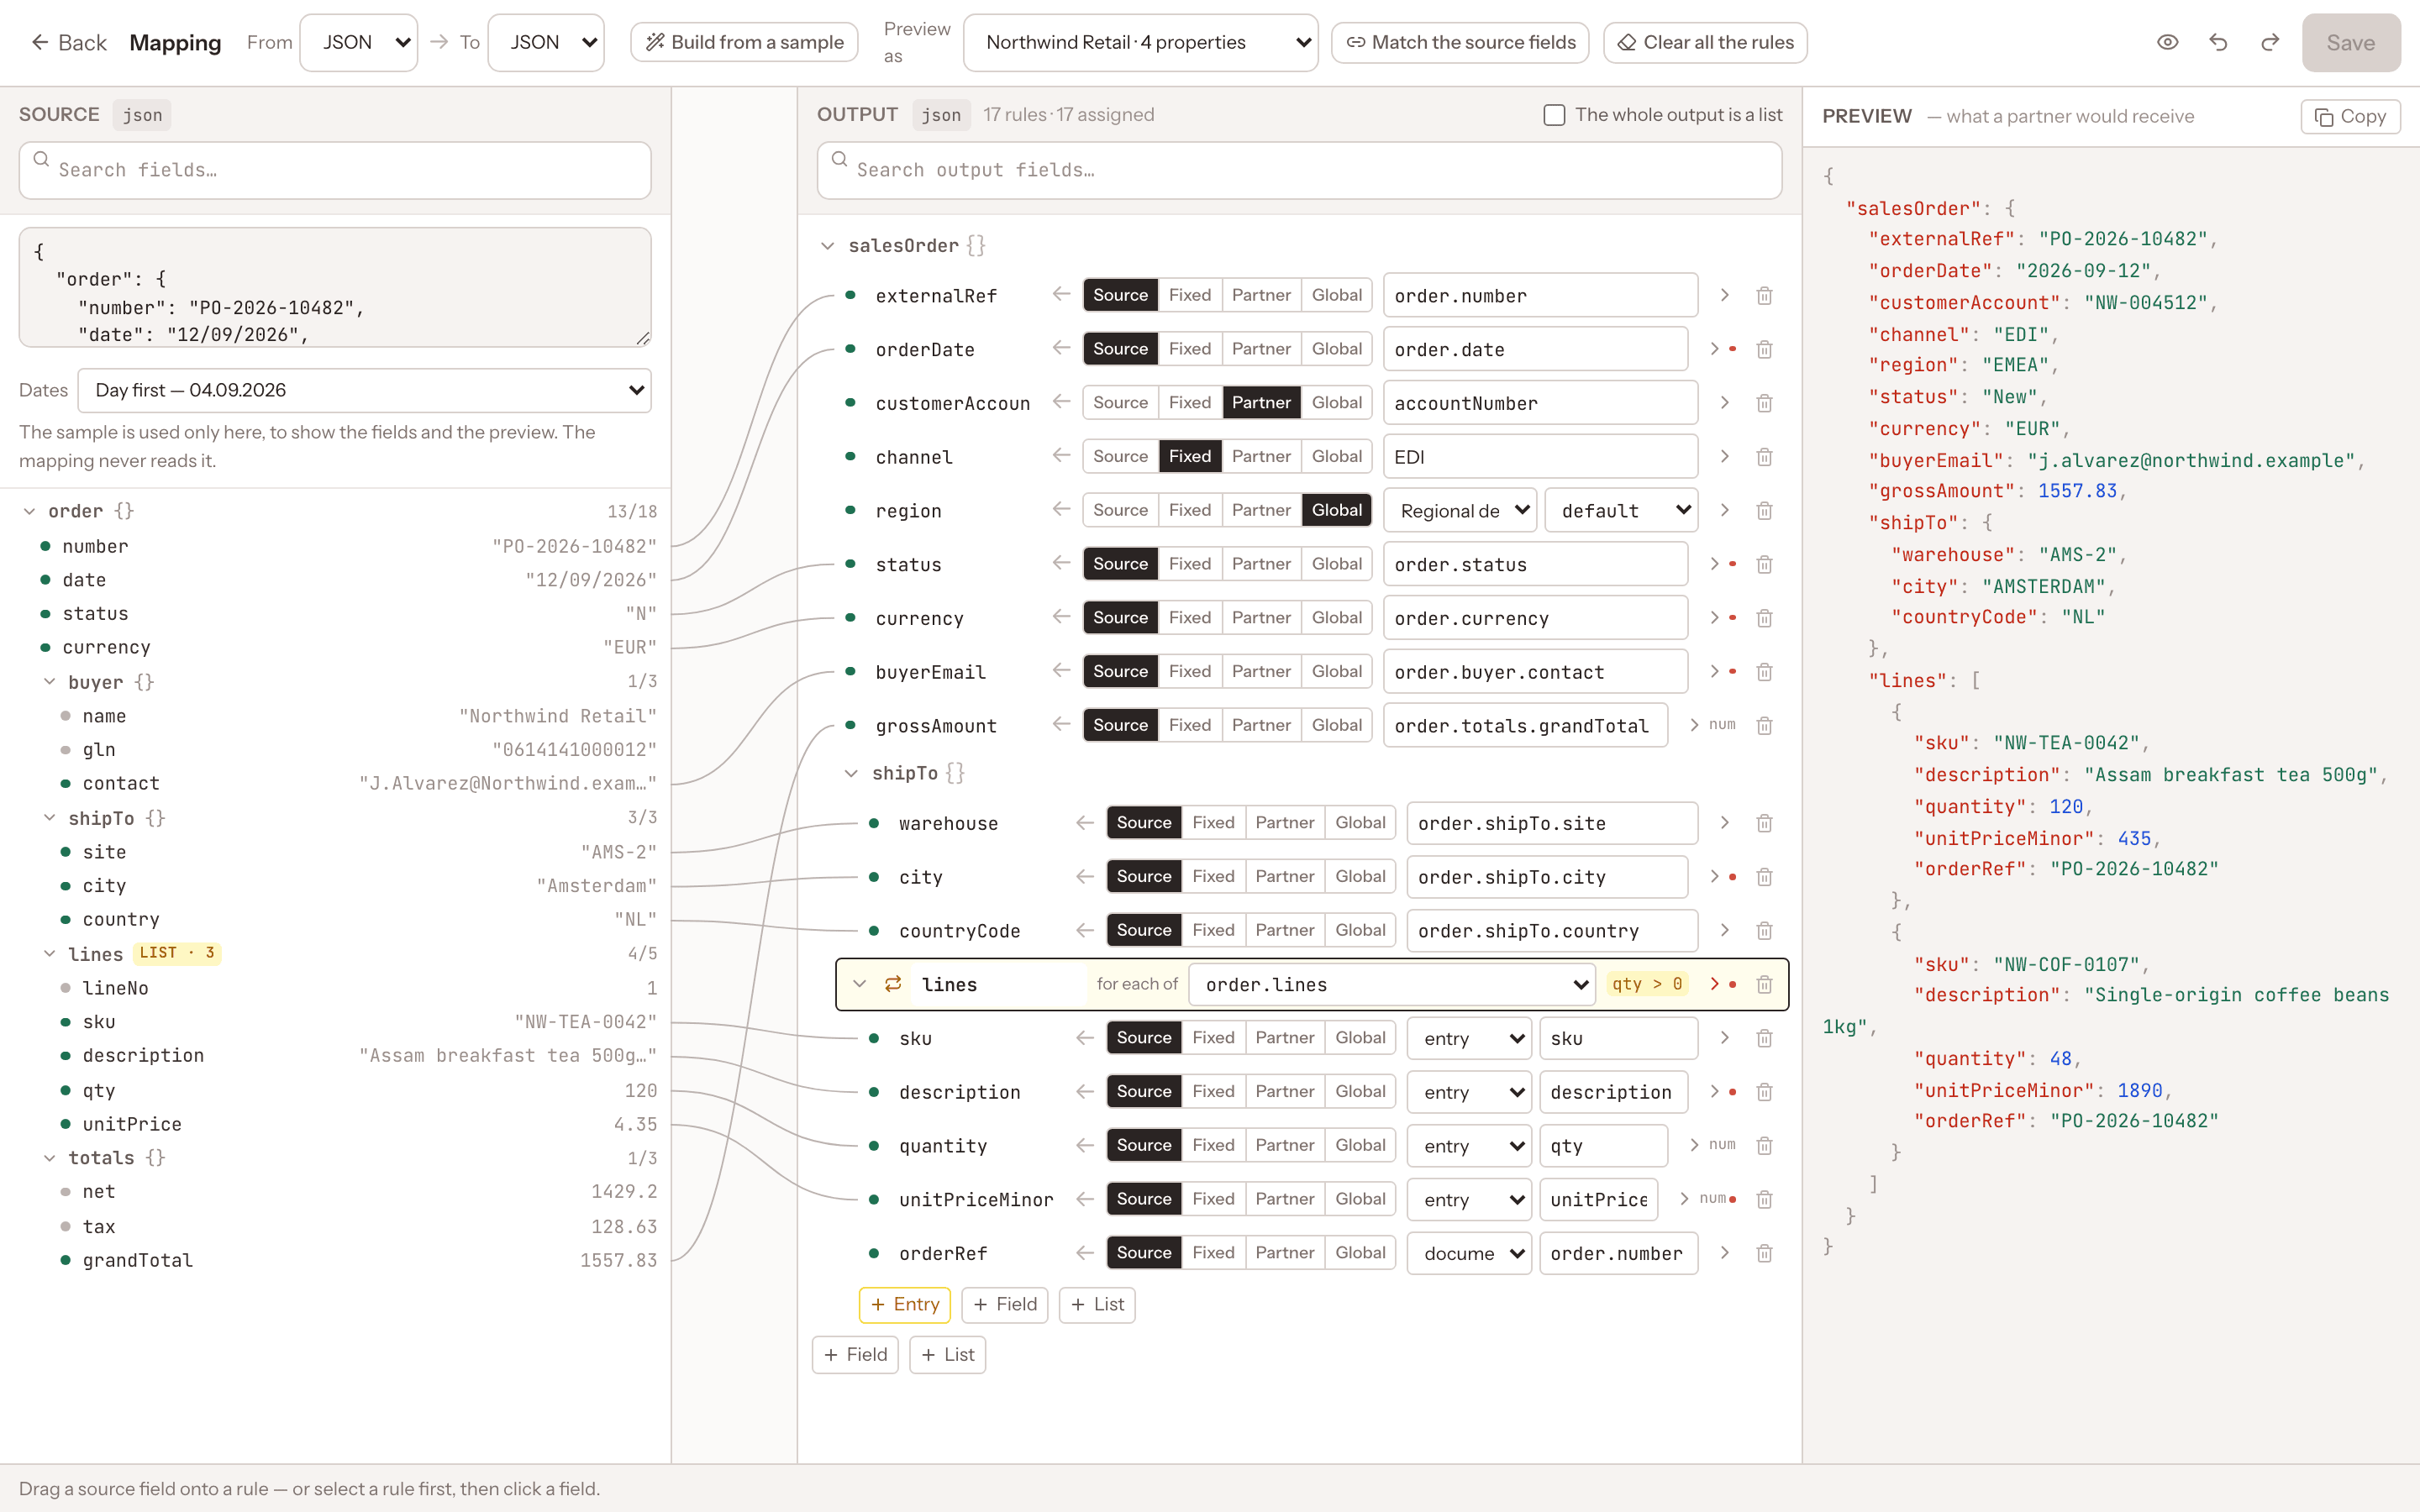2420x1512 pixels.
Task: Open transform options chevron for externalRef
Action: pos(1724,296)
